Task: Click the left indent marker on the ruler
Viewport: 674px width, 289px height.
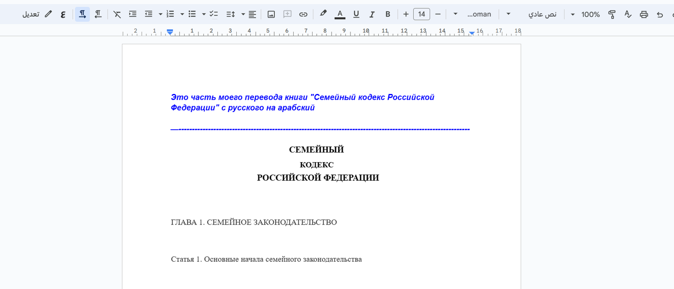Action: pos(170,32)
